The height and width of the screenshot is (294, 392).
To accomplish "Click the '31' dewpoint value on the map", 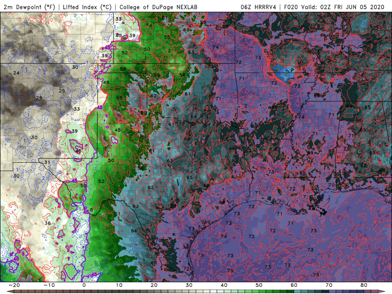I will point(47,162).
